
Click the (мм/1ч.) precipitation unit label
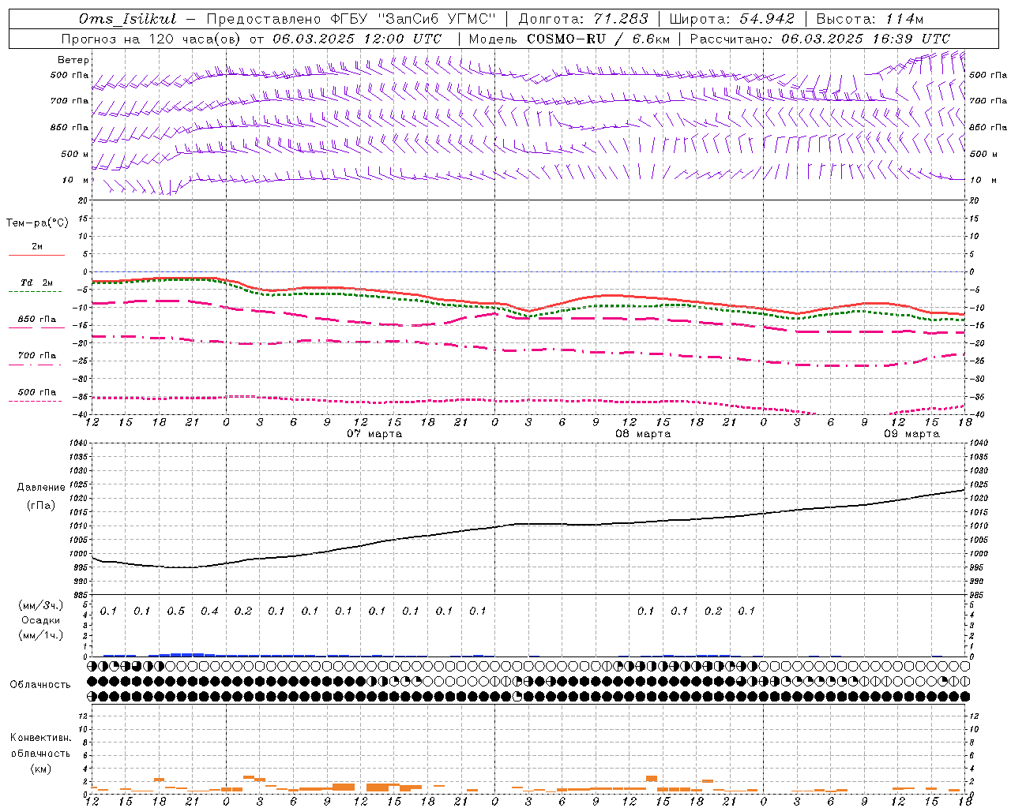coord(41,635)
